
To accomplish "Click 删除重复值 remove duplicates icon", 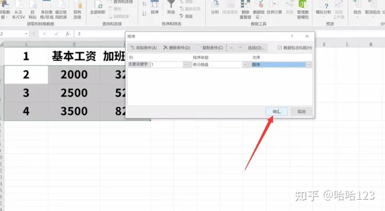I will point(245,10).
